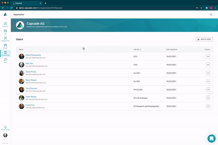
Task: Click the VP Life Sciences job title
Action: tap(140, 98)
